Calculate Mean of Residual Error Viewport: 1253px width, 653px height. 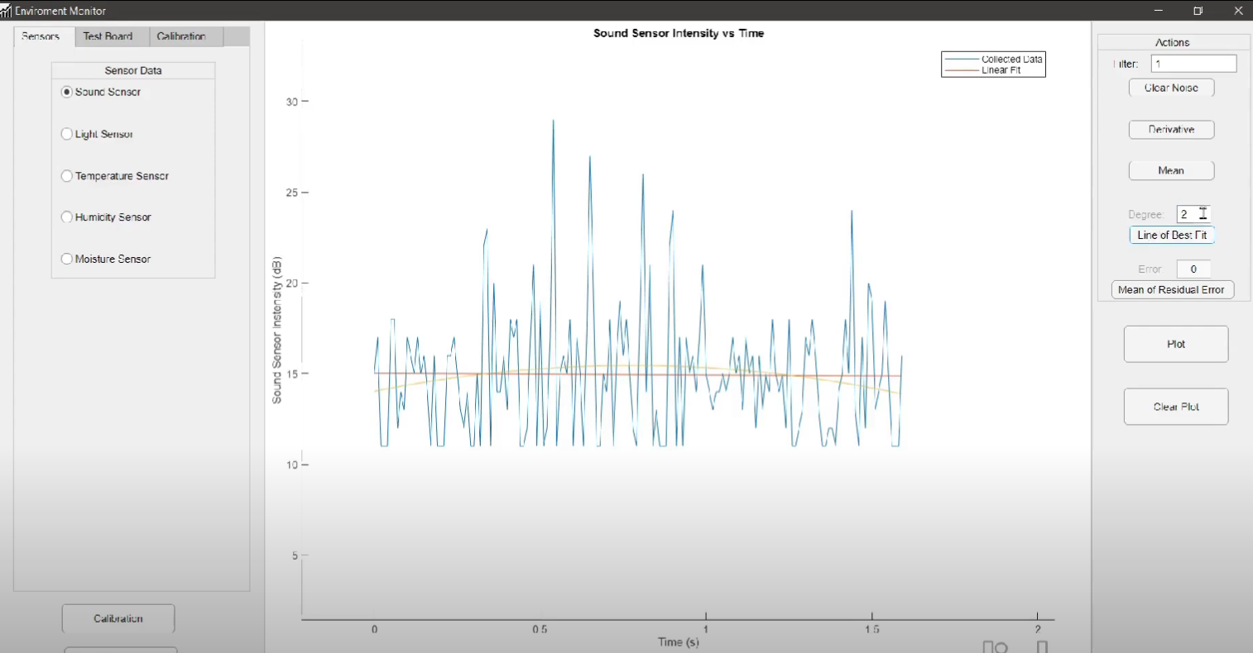pos(1172,289)
